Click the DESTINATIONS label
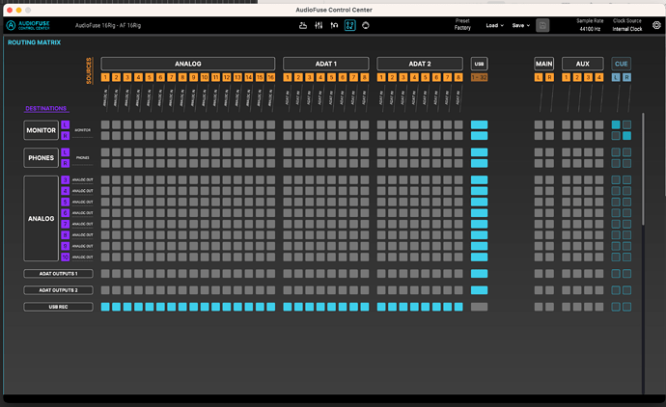The height and width of the screenshot is (407, 666). tap(46, 109)
